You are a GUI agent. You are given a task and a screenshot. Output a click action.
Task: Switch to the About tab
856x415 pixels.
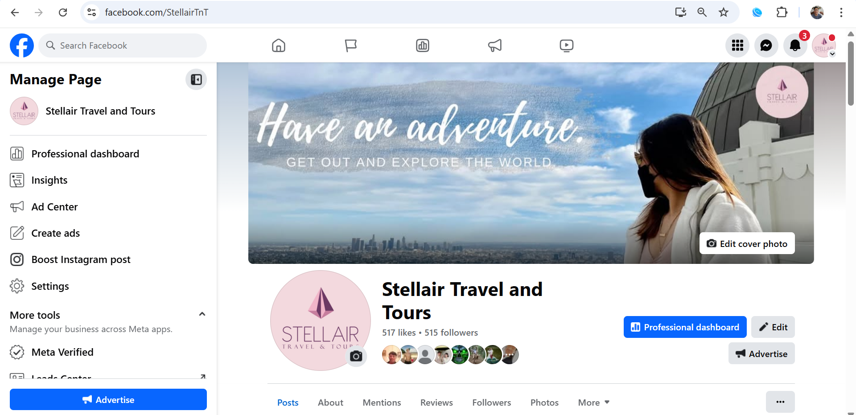(330, 403)
